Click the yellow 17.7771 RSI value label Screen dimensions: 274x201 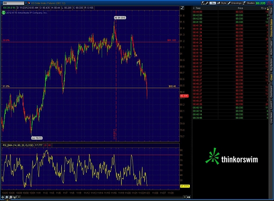pyautogui.click(x=185, y=186)
